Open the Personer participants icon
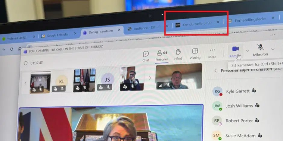Screen dimensions: 283x141 [x=162, y=54]
